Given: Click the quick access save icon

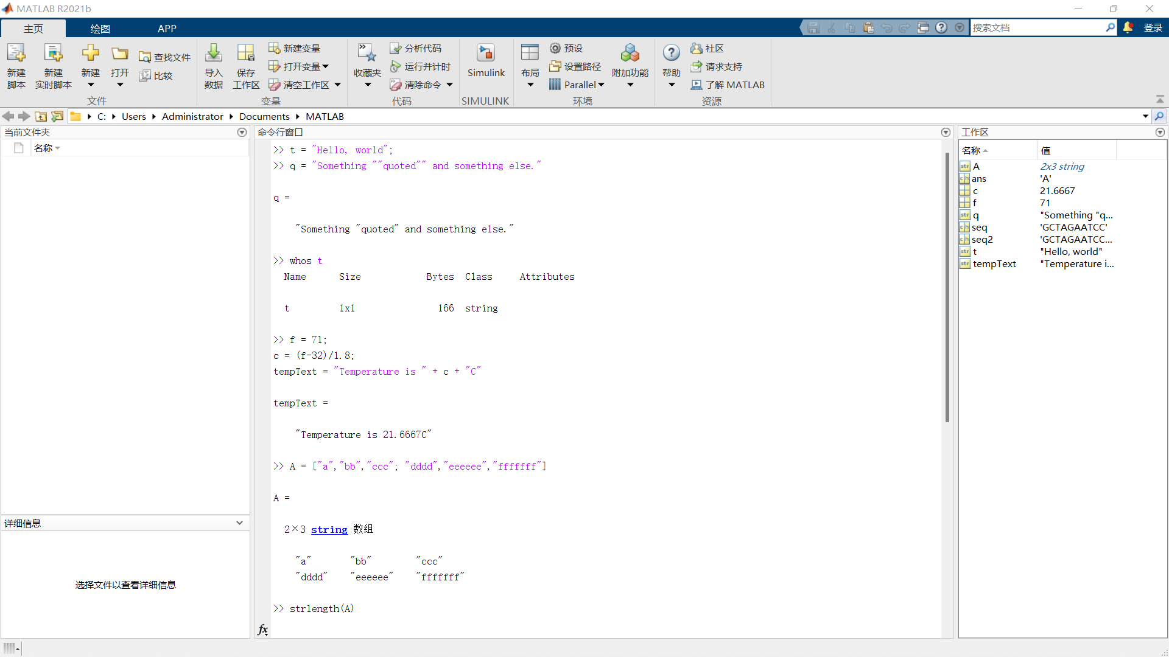Looking at the screenshot, I should pos(813,27).
